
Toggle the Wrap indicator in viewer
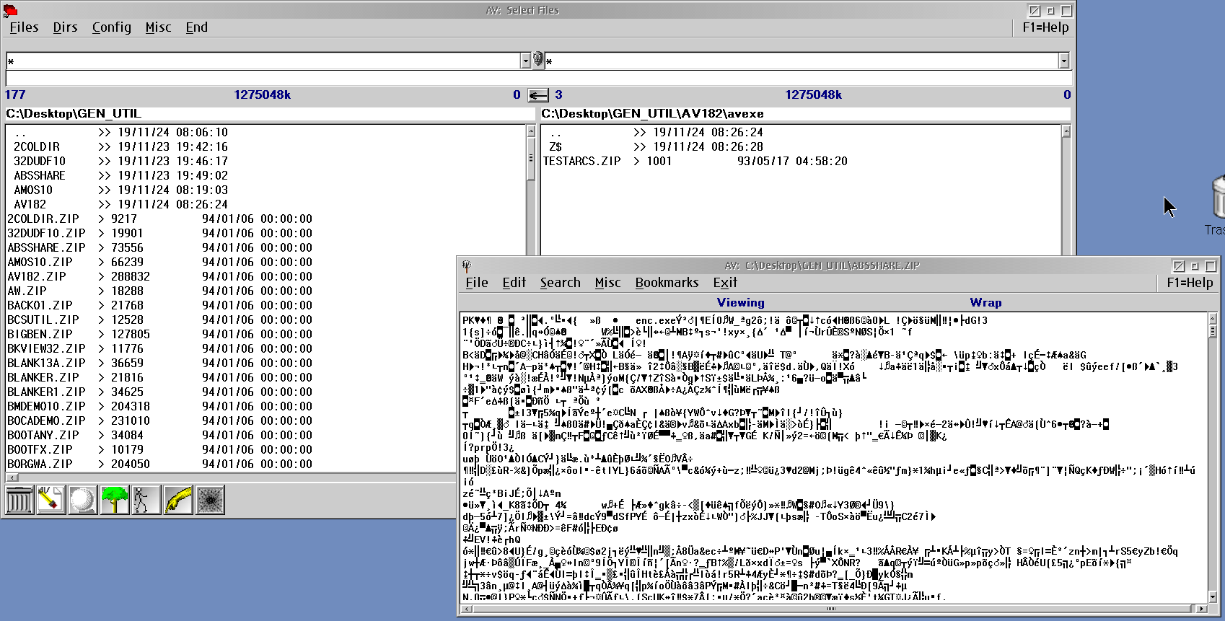point(985,303)
